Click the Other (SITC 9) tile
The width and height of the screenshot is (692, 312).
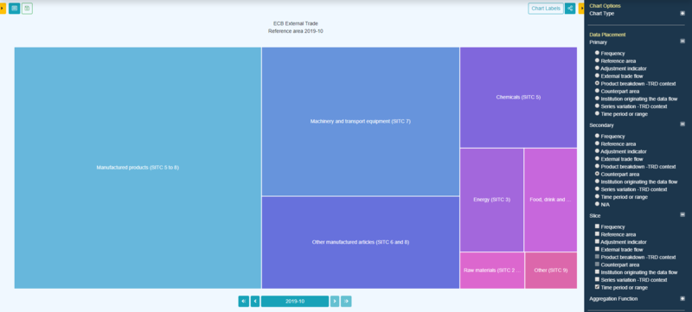pyautogui.click(x=551, y=271)
